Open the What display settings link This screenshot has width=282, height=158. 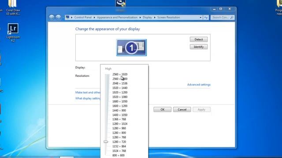pyautogui.click(x=88, y=98)
